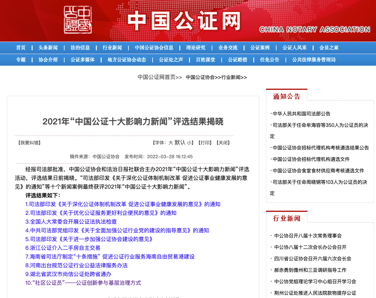
Task: Open 业务交流 nav item
Action: (228, 48)
